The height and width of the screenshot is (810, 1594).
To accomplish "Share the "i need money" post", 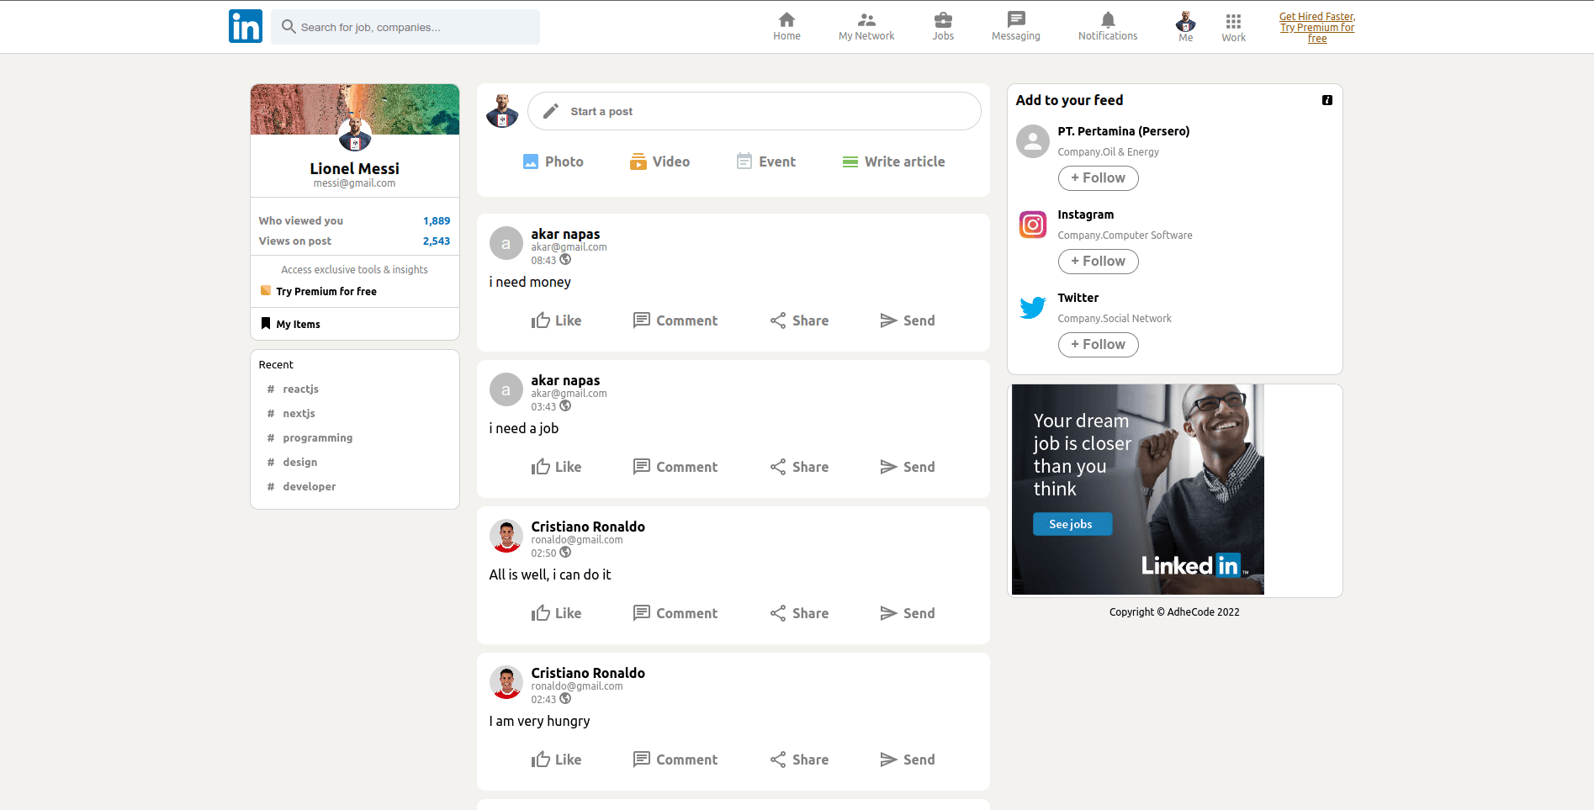I will 799,320.
